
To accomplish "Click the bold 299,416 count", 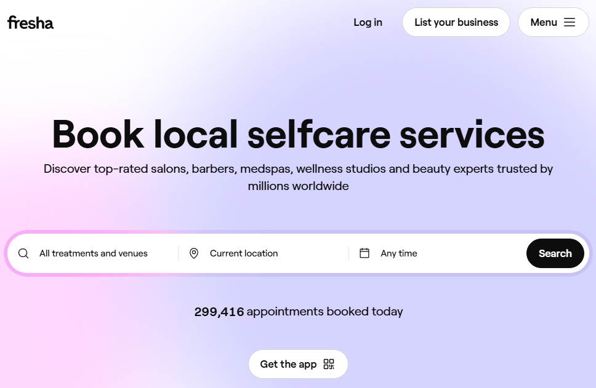I will click(x=219, y=312).
